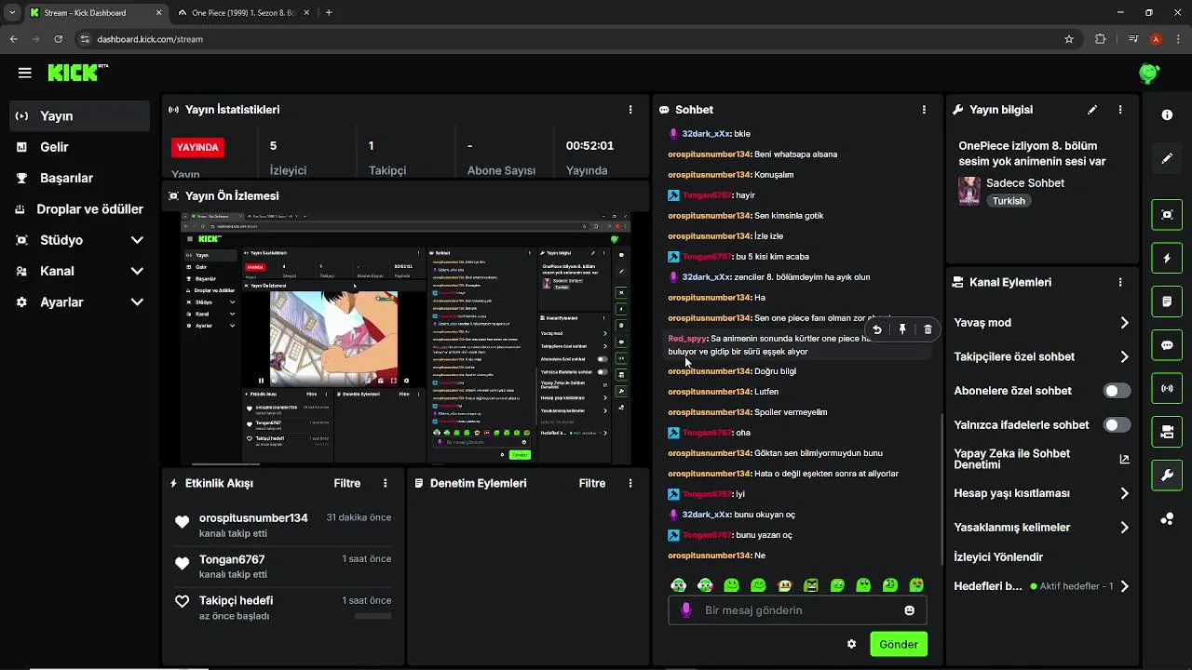The image size is (1192, 670).
Task: Open the Sohbet panel three-dot menu
Action: 924,110
